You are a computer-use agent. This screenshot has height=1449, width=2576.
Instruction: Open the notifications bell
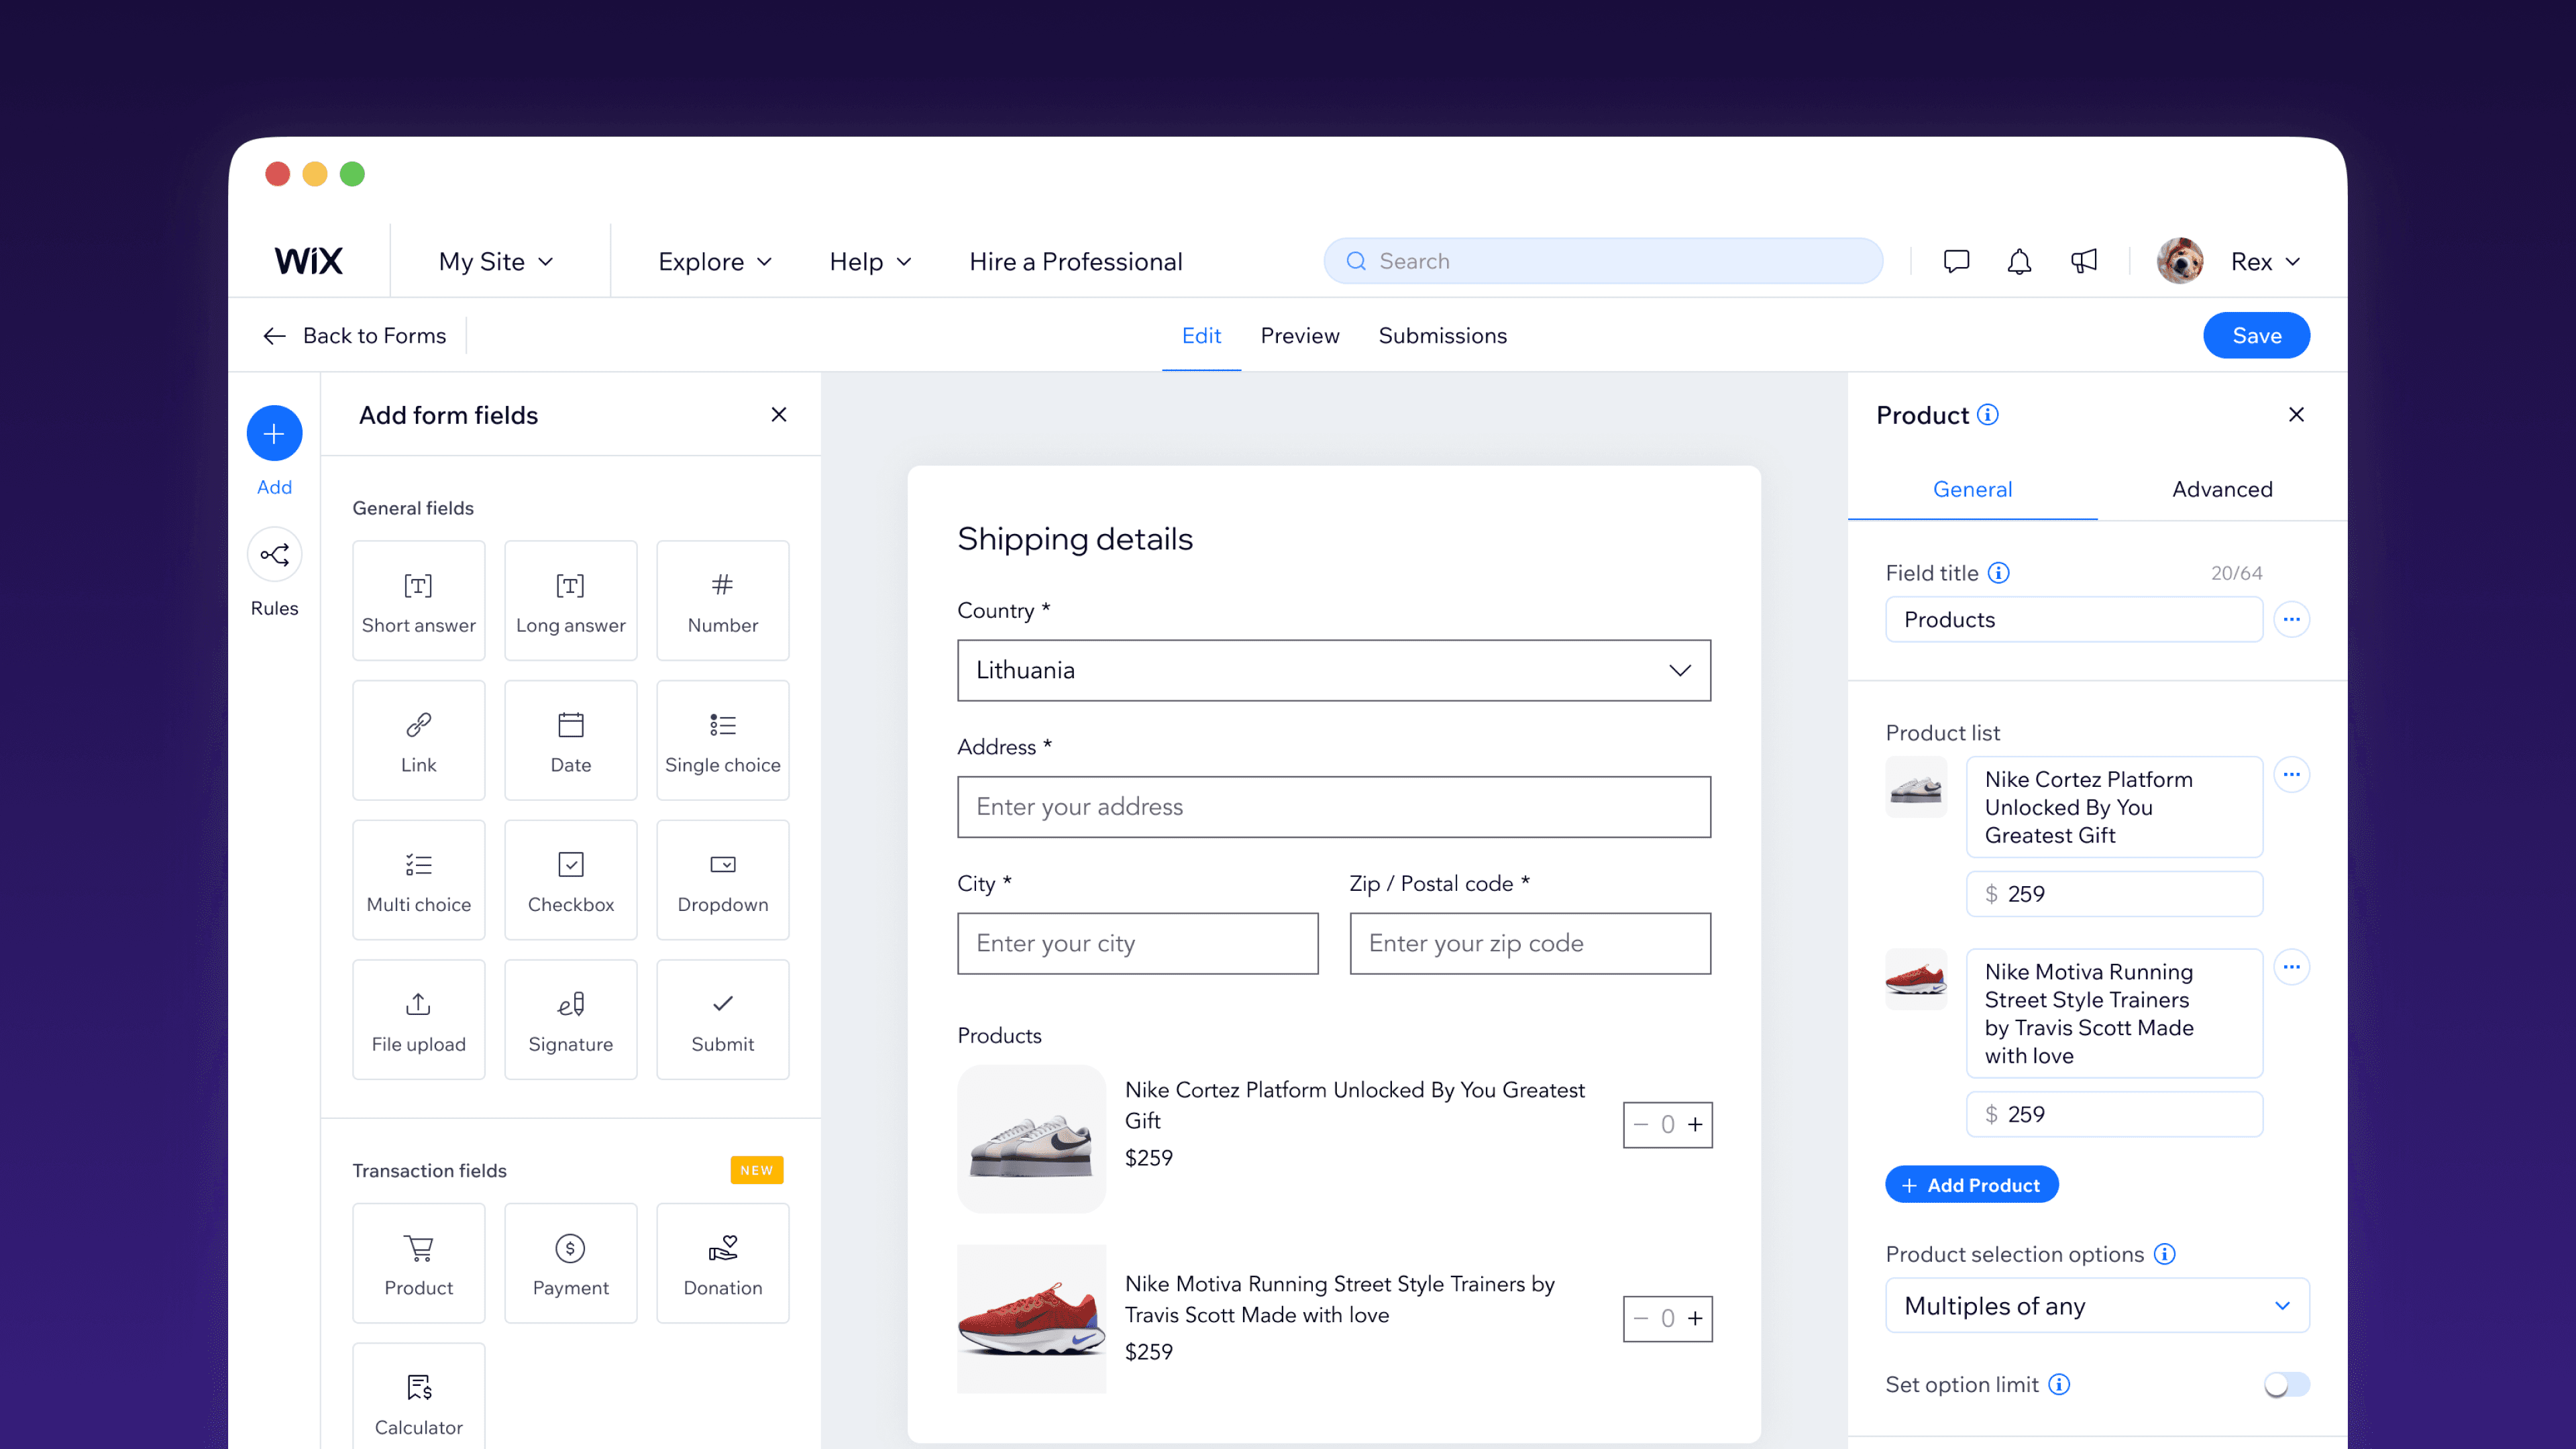click(2019, 260)
